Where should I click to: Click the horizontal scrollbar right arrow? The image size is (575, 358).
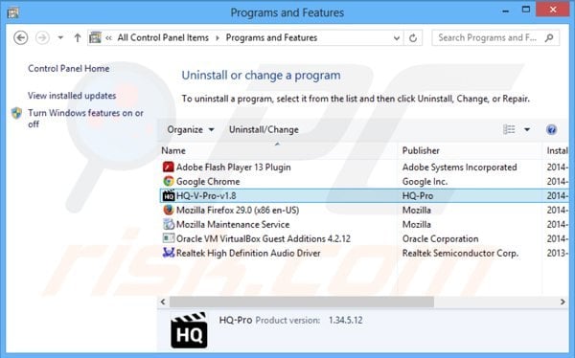click(563, 302)
